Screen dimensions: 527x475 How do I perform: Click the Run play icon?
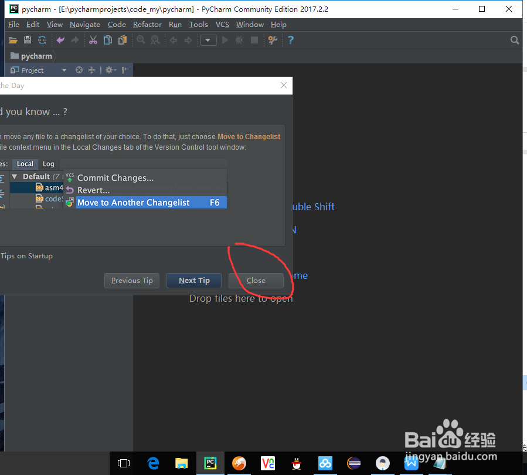pos(225,41)
